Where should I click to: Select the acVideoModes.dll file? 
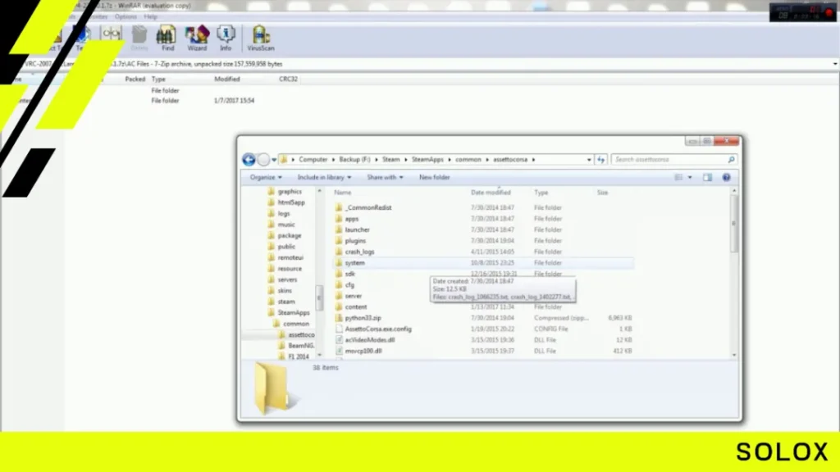point(370,340)
